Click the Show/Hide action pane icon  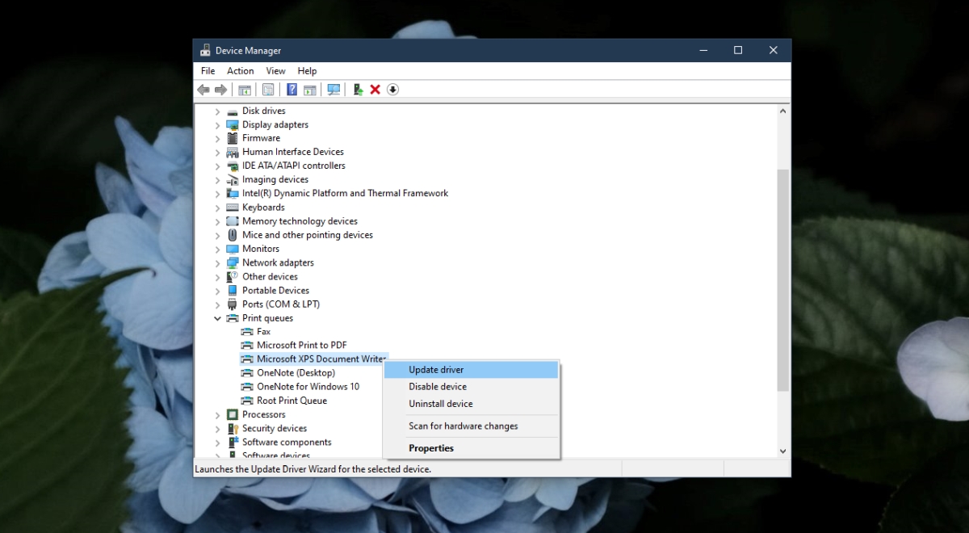[x=311, y=90]
